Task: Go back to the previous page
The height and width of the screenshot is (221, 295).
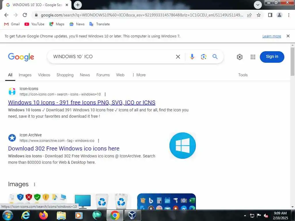Action: 6,15
